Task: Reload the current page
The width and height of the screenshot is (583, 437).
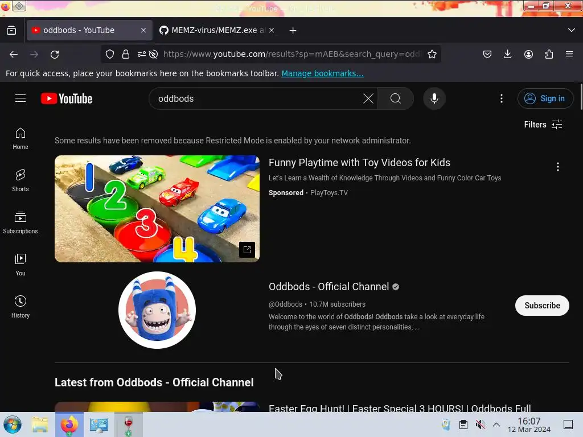Action: [x=55, y=54]
